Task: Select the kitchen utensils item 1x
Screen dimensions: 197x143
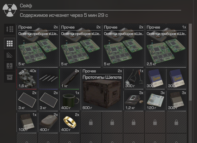Action: (134, 79)
